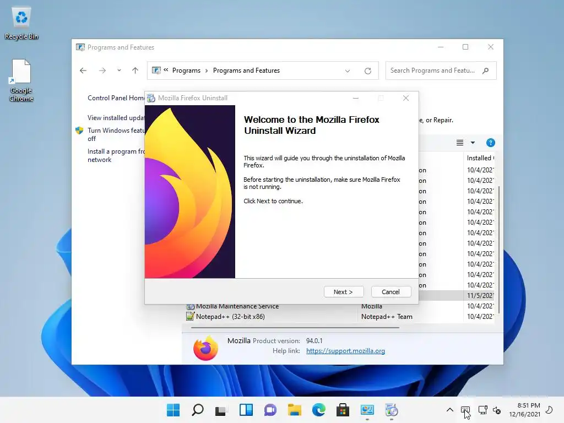Click the Notepad++ Team publisher cell
The image size is (564, 423).
click(x=387, y=317)
